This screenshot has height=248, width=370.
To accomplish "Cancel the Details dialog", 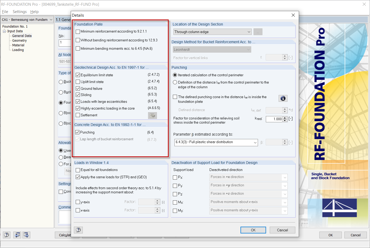I will point(282,230).
